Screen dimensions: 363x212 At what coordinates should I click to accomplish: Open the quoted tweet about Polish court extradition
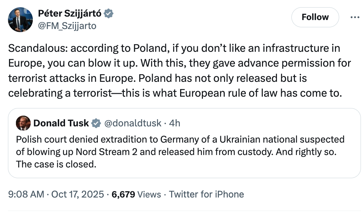point(180,151)
